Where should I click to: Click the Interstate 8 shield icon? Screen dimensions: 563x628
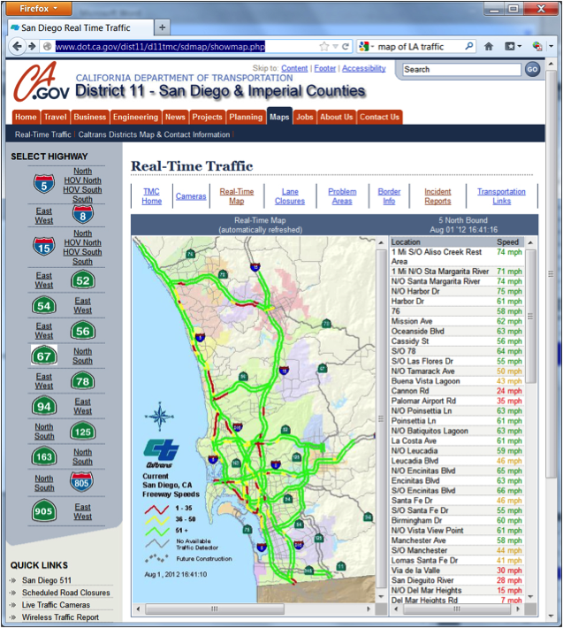tap(83, 215)
